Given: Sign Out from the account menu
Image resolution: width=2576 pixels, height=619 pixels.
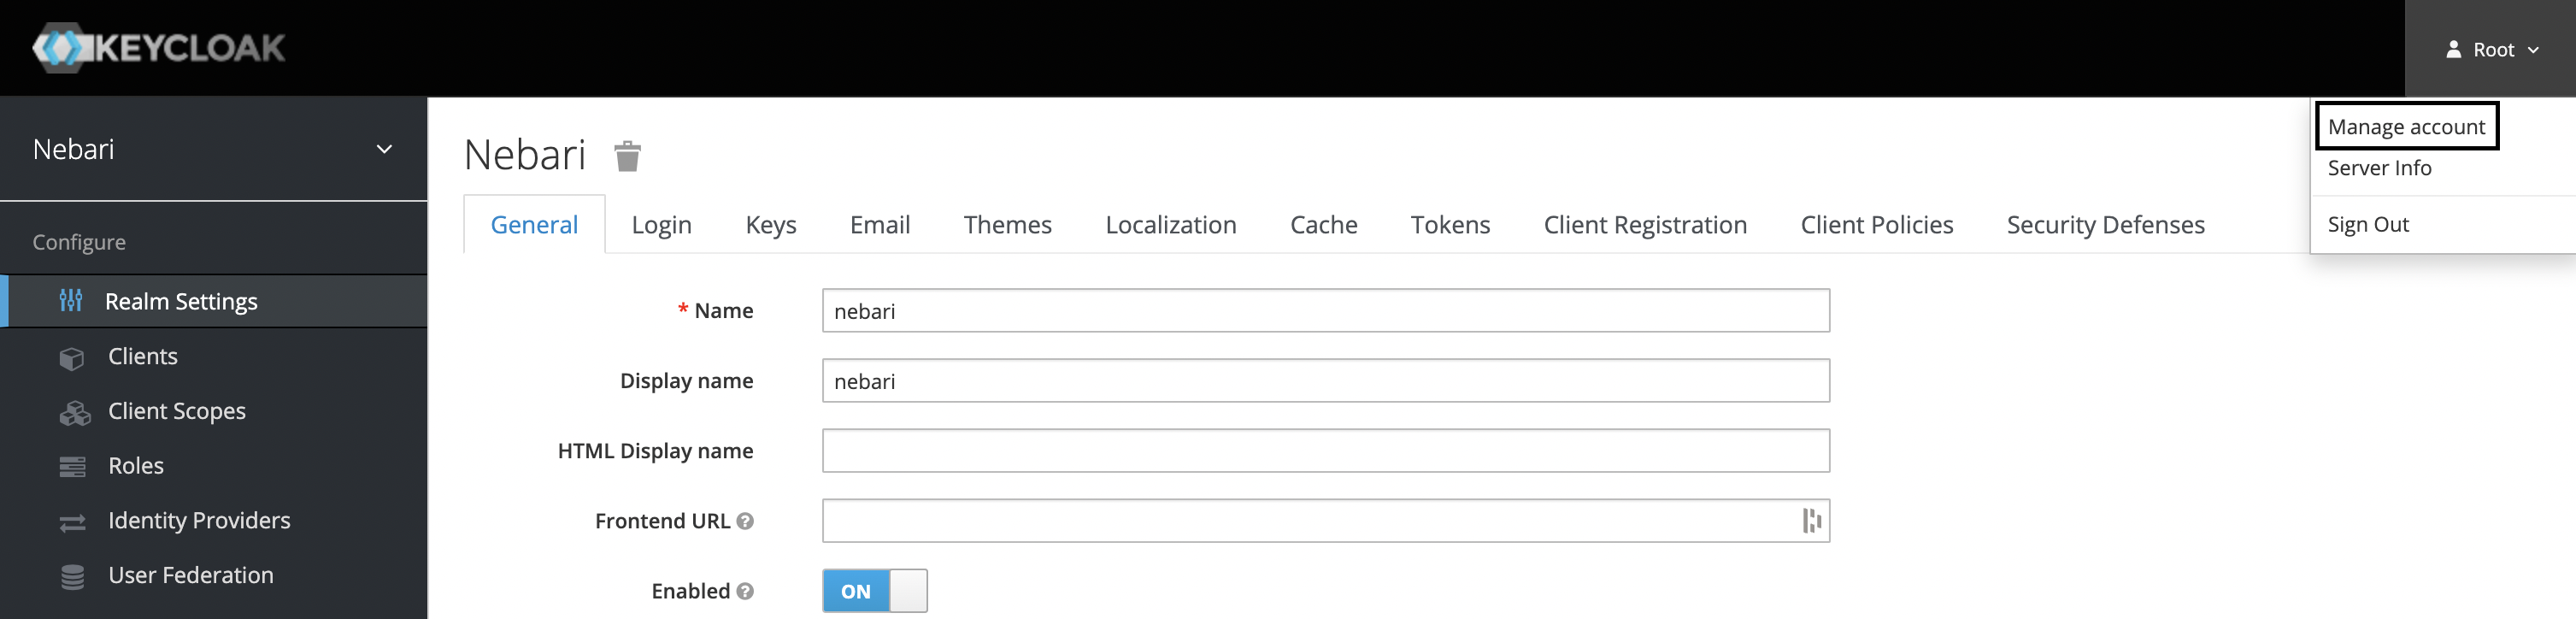Looking at the screenshot, I should 2368,224.
